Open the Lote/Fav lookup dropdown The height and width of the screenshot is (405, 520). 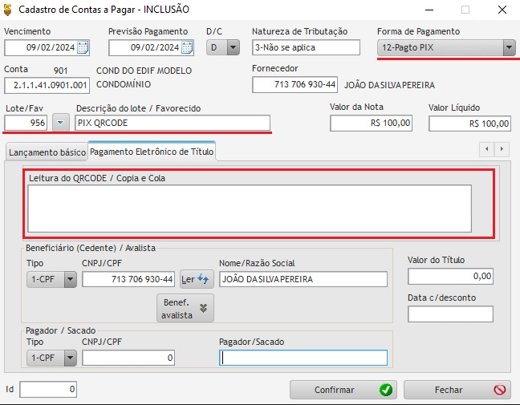pos(61,123)
